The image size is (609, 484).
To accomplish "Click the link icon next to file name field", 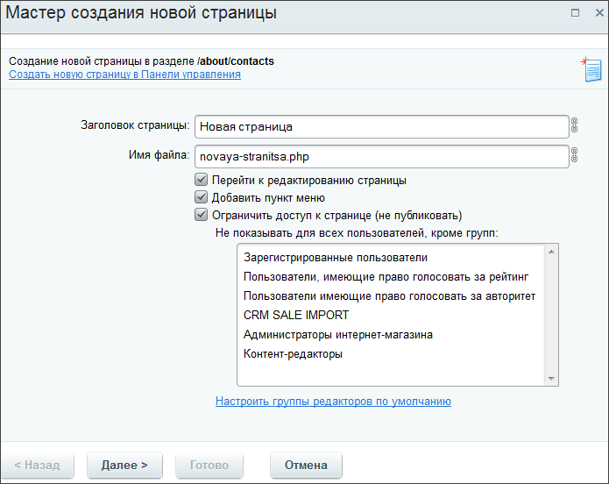I will pyautogui.click(x=575, y=156).
